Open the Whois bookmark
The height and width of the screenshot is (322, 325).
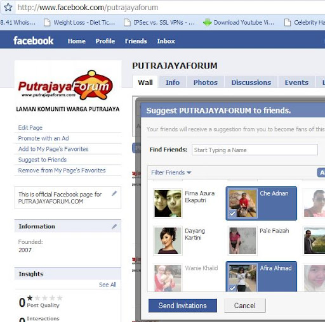coord(18,22)
